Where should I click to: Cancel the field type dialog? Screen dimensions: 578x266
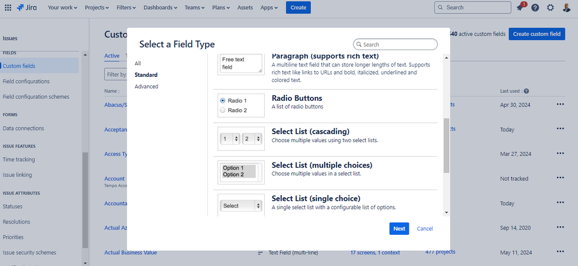coord(425,228)
